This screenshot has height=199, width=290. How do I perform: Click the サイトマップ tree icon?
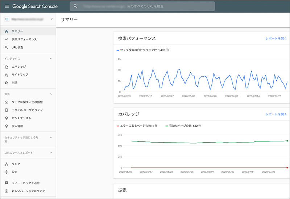click(7, 75)
